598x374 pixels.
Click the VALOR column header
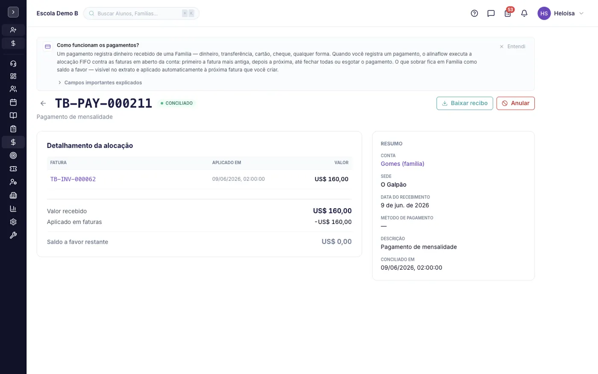tap(341, 162)
